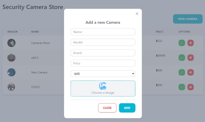
Task: Select the Brand input field
Action: coord(103,53)
